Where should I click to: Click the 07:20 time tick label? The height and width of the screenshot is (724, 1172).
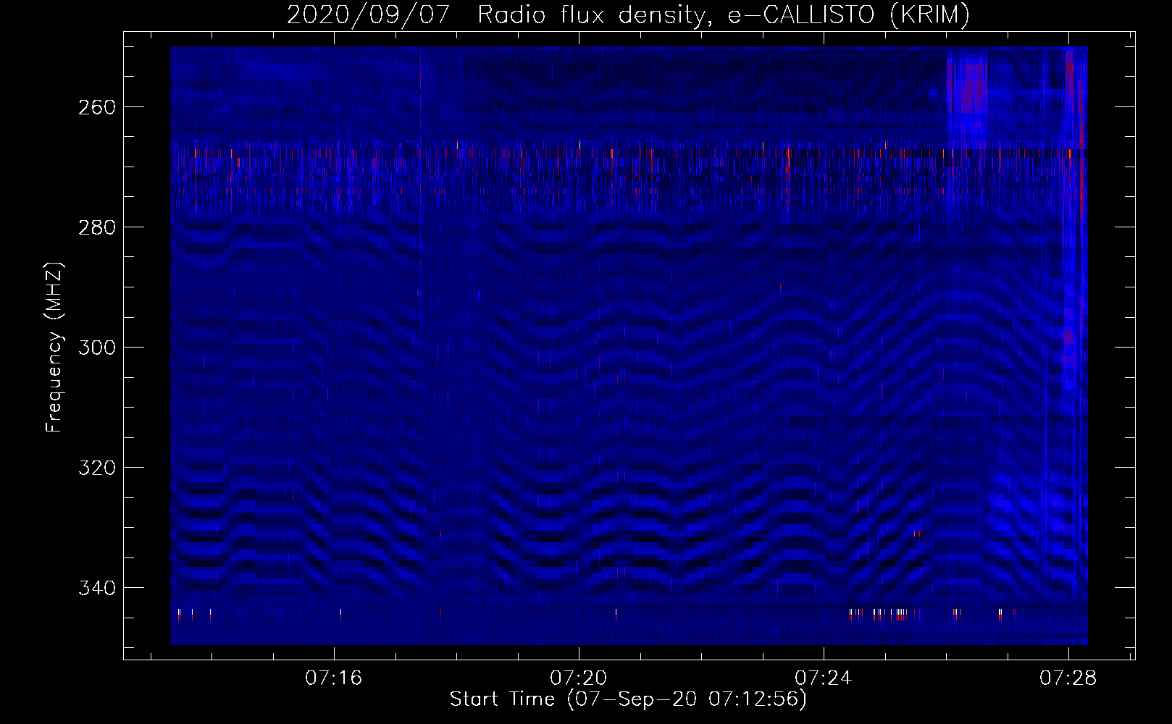pos(578,678)
